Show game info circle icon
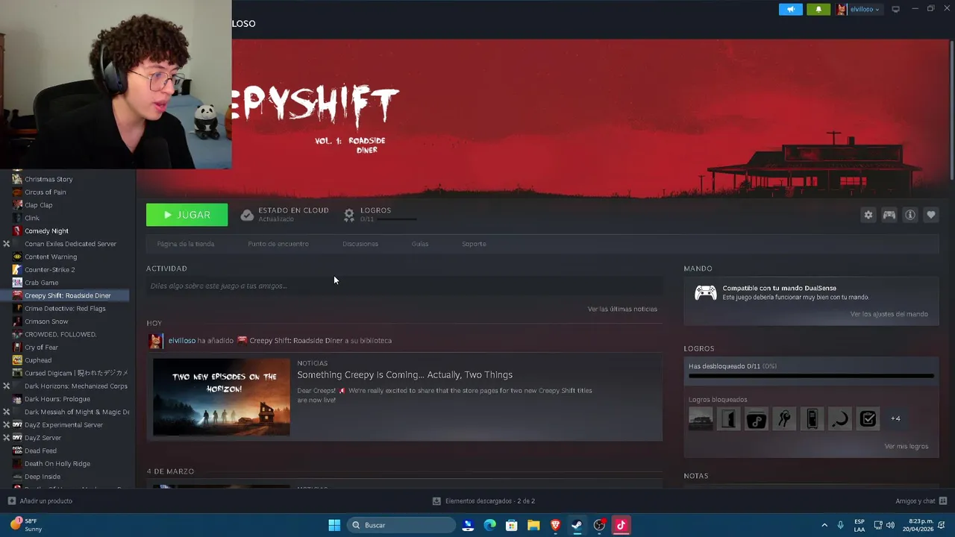 click(x=909, y=215)
